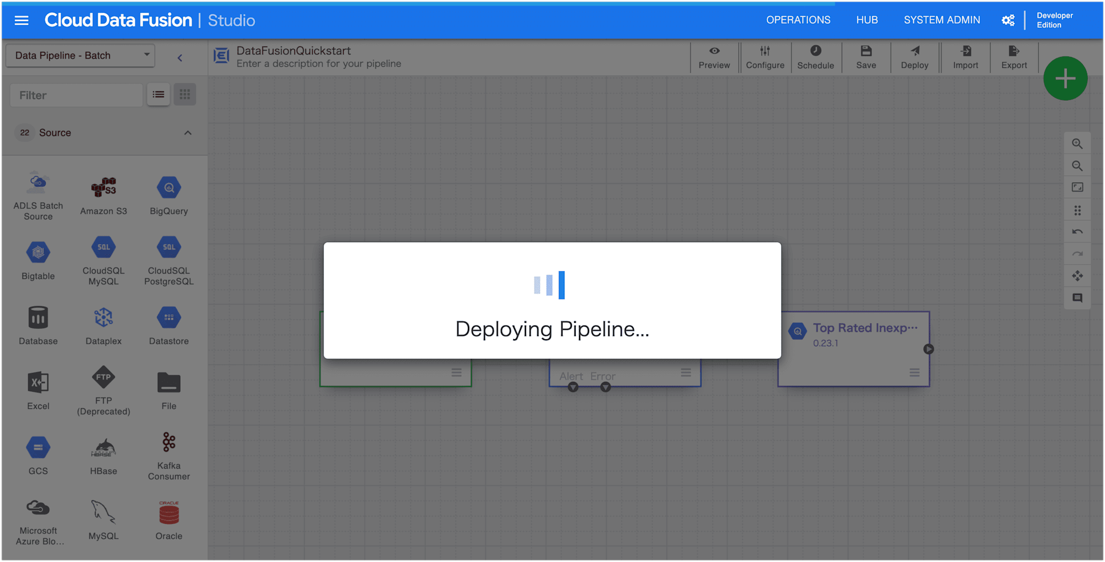The width and height of the screenshot is (1105, 562).
Task: Zoom in on the canvas
Action: tap(1077, 144)
